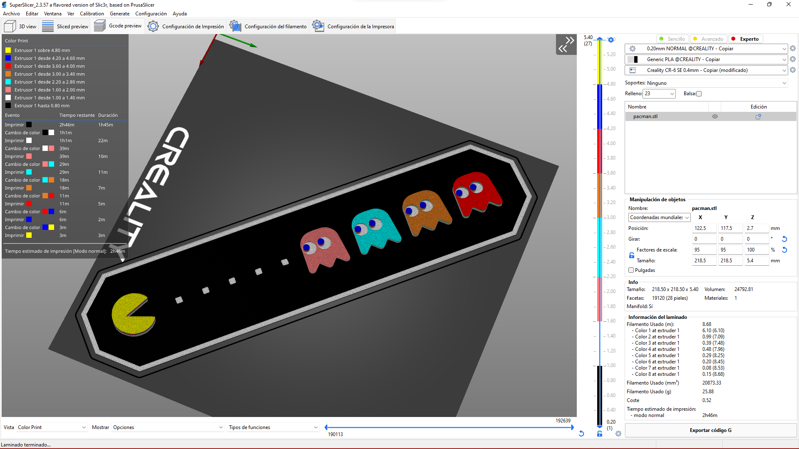Click the Edición column header

(759, 107)
